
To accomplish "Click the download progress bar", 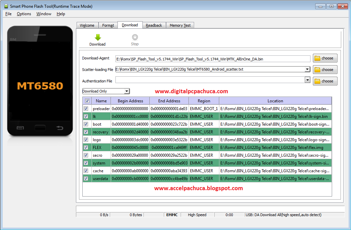I will 210,209.
